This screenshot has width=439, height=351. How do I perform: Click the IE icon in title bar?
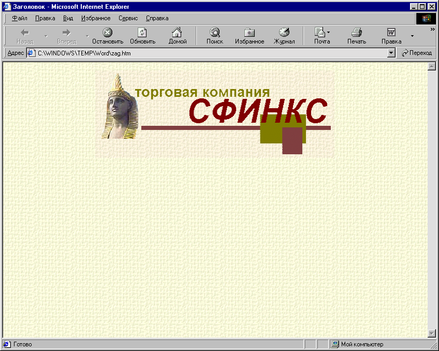pos(7,6)
